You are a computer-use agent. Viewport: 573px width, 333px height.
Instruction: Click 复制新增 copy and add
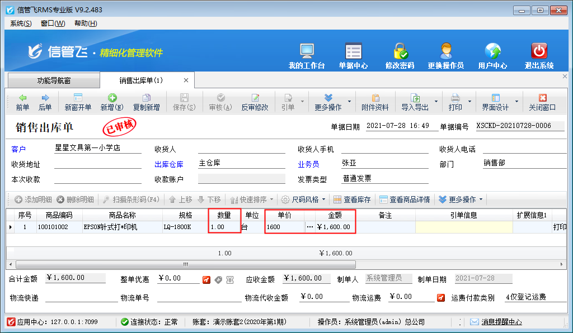[146, 102]
